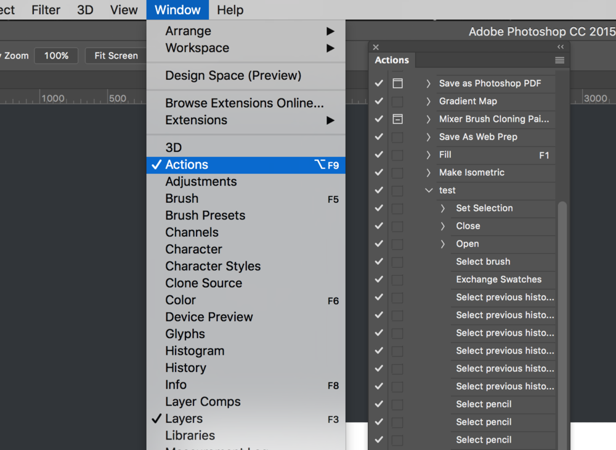Screen dimensions: 616x450
Task: Expand the Save As Web Prep action
Action: click(x=429, y=137)
